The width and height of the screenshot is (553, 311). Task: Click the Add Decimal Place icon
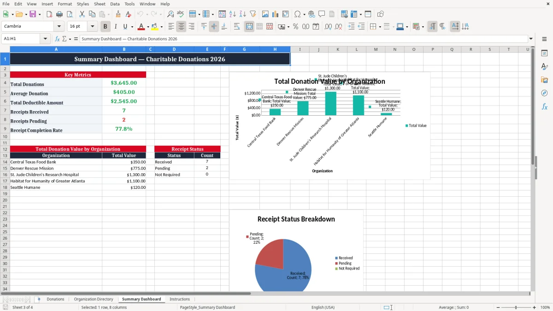[x=328, y=27]
